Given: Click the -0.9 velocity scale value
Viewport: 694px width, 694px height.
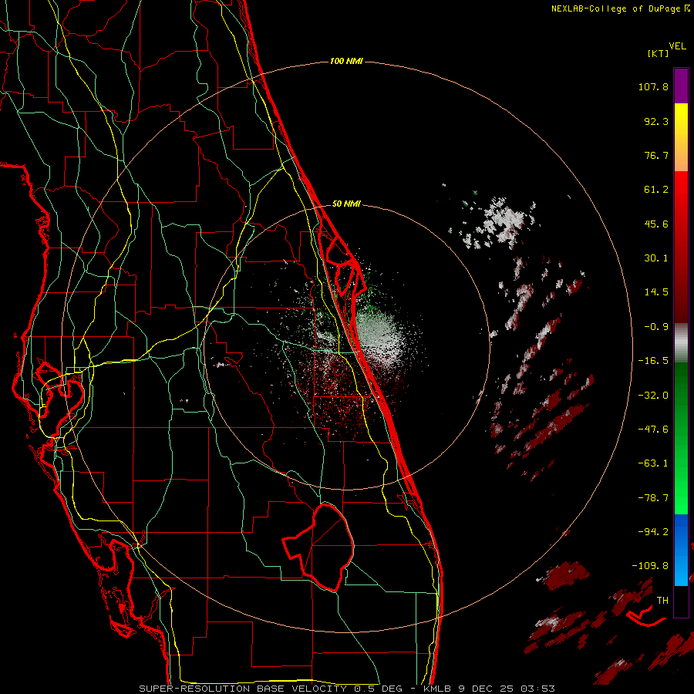Looking at the screenshot, I should (x=656, y=327).
